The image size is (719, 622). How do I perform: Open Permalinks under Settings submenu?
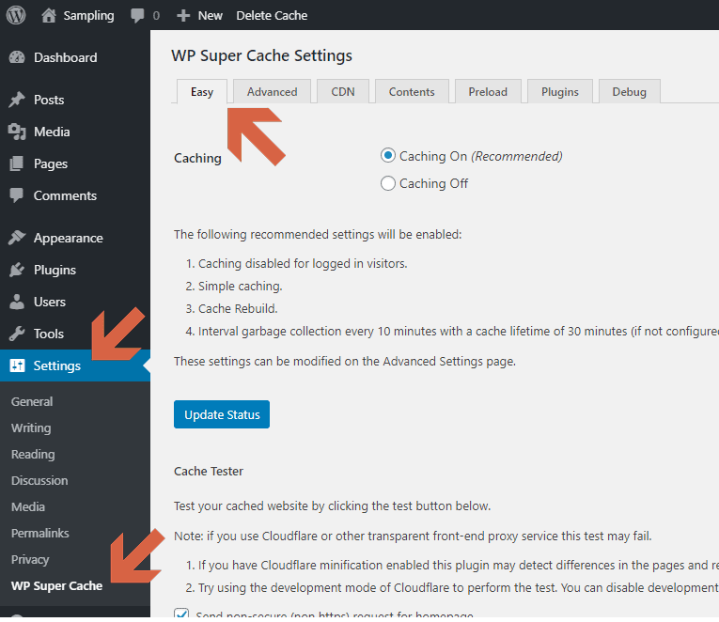[x=40, y=533]
